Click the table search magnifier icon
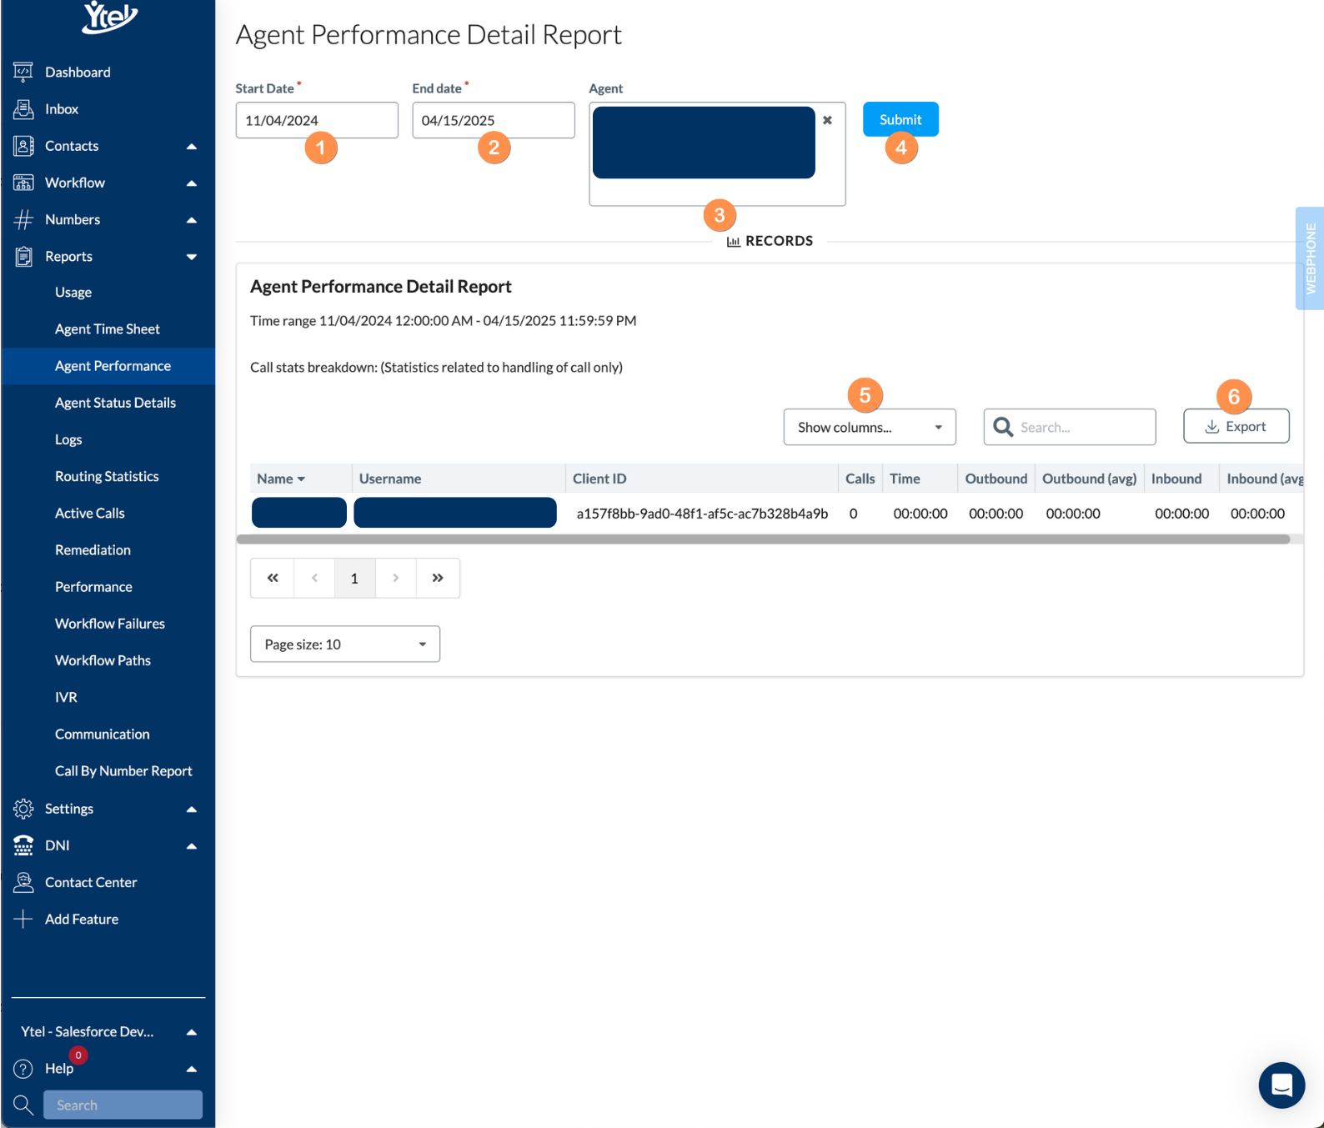Image resolution: width=1324 pixels, height=1128 pixels. point(1003,427)
